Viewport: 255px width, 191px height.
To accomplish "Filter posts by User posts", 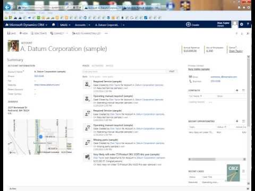I will pos(108,76).
